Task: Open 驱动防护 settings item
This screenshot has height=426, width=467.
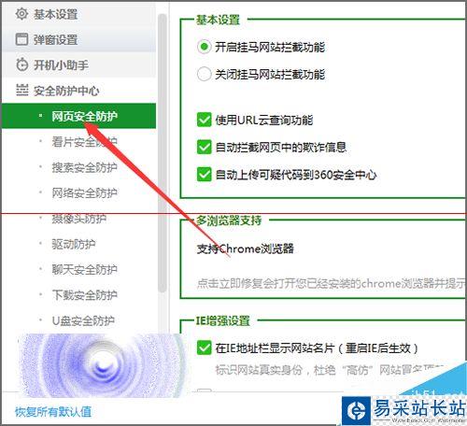Action: click(74, 244)
